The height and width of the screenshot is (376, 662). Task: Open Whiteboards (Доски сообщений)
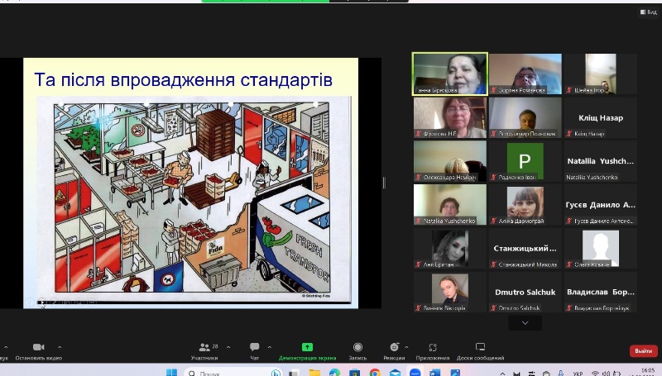[x=480, y=350]
